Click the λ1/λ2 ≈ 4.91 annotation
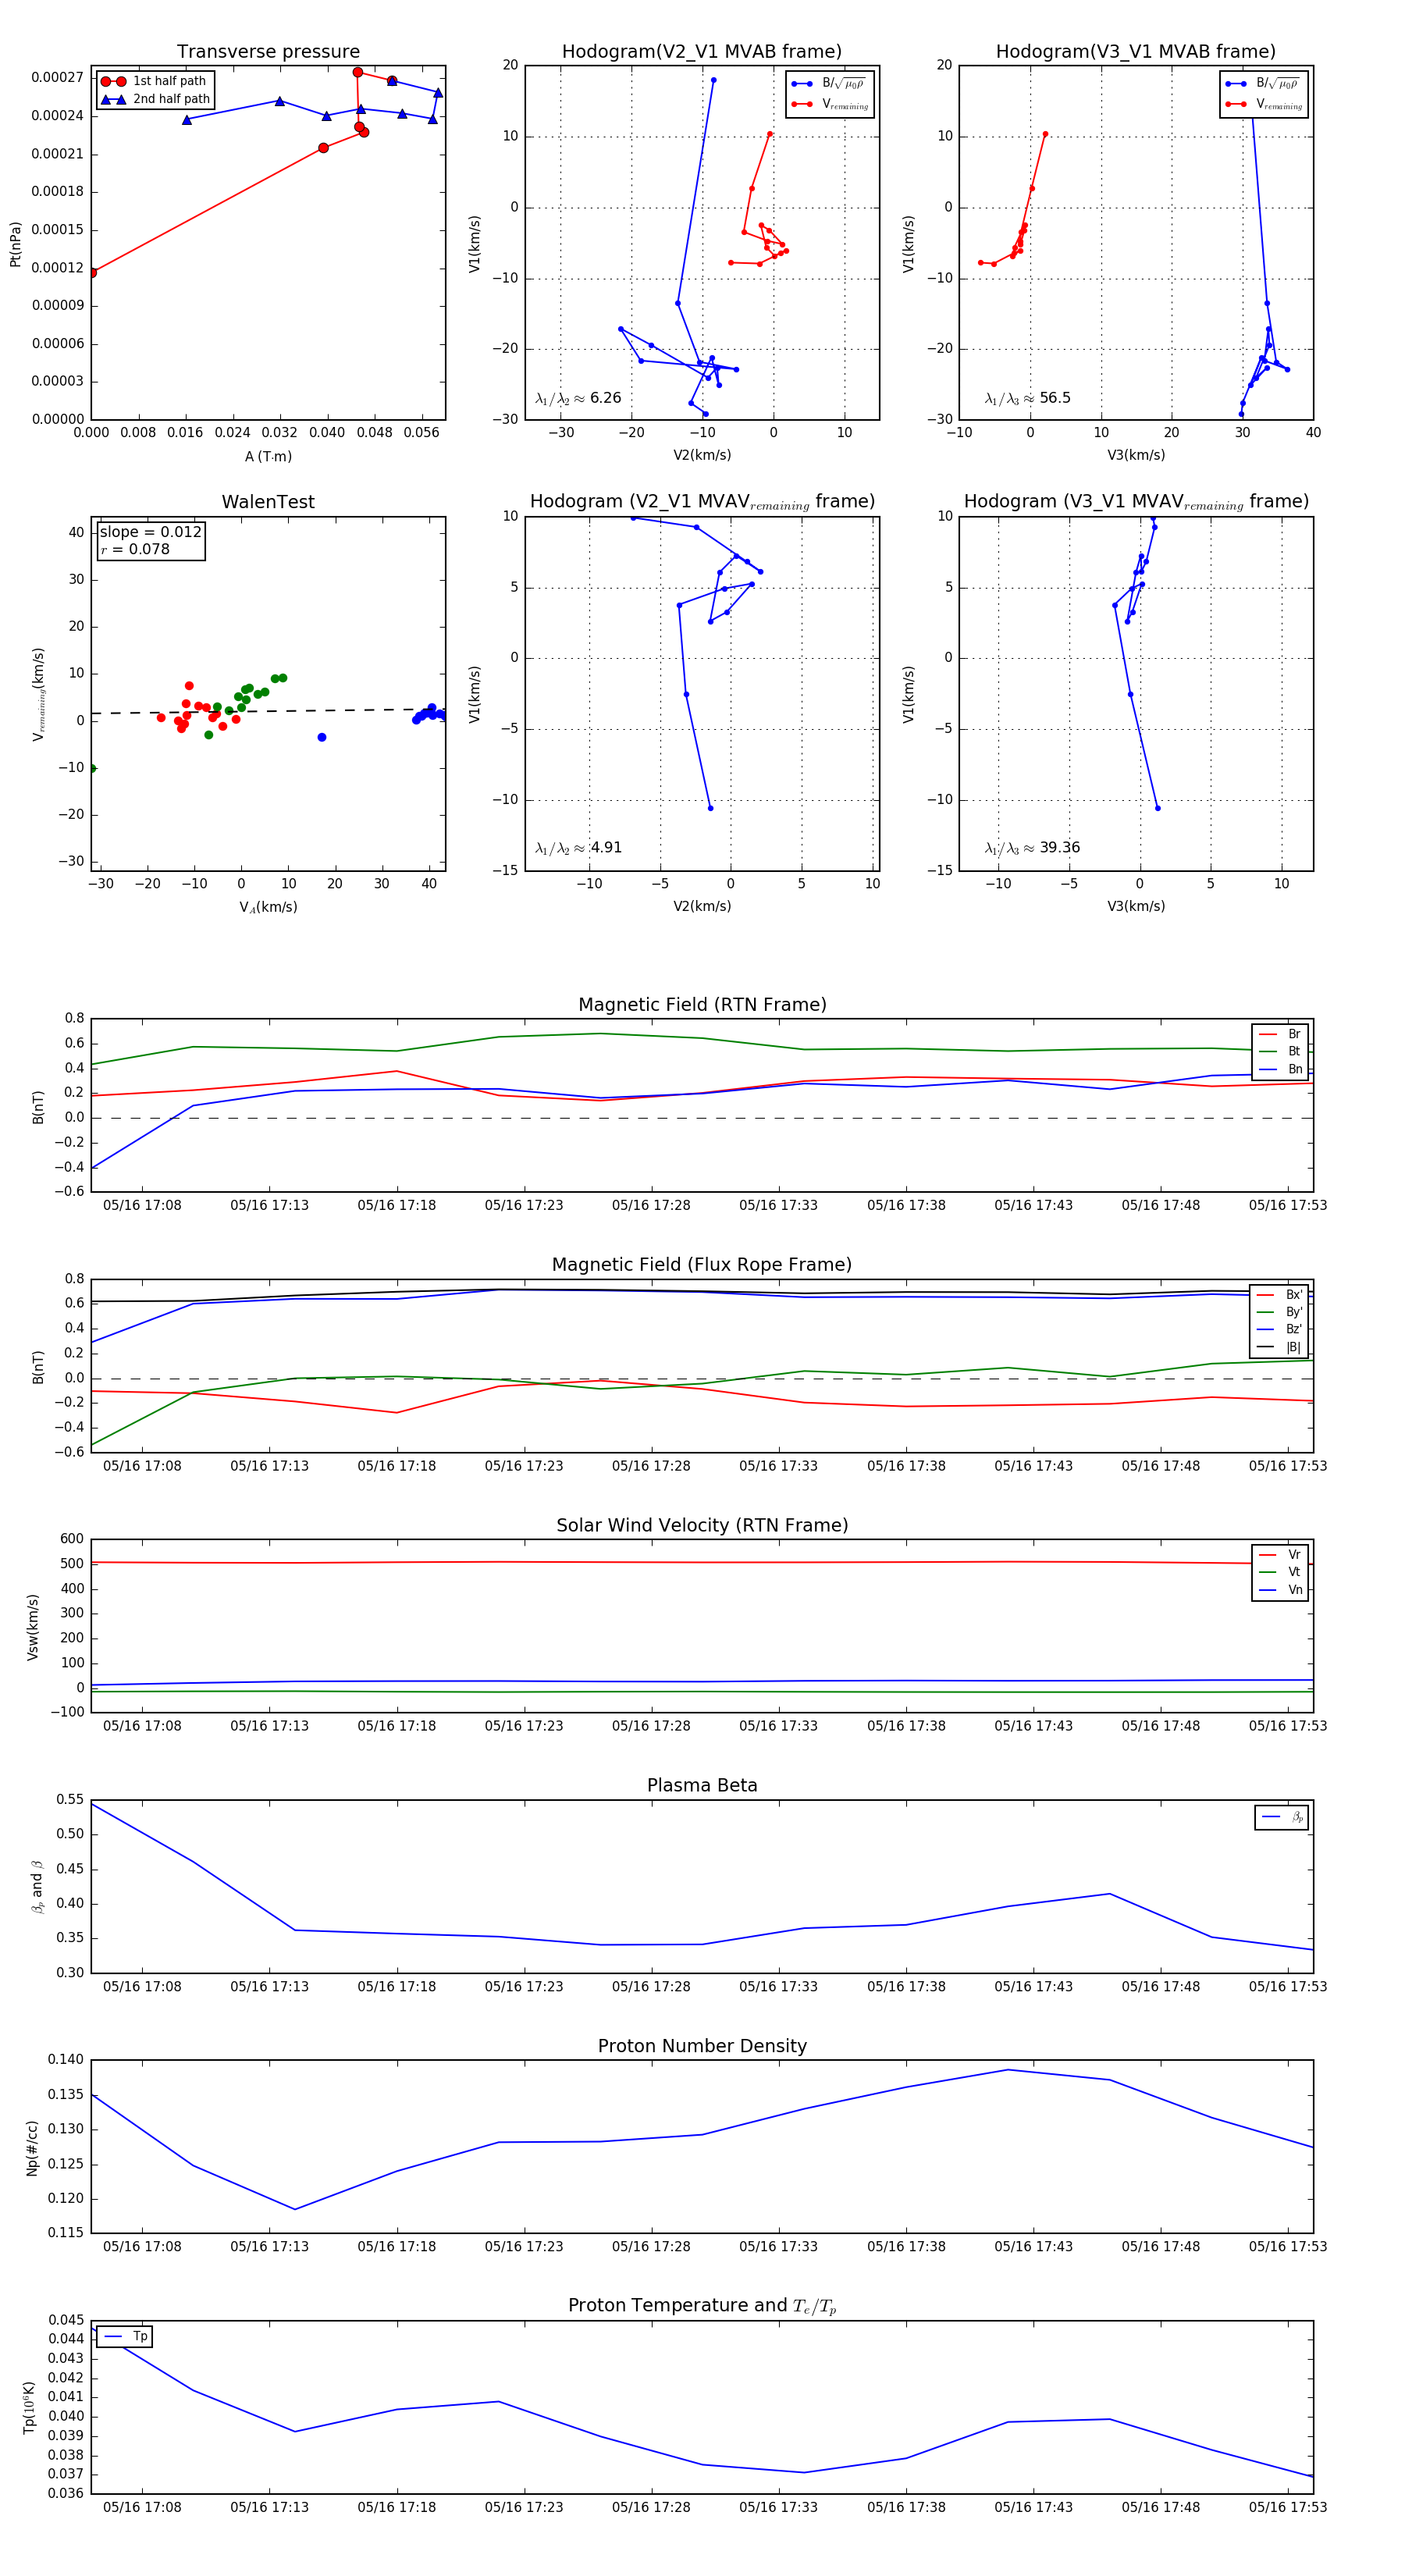Image resolution: width=1405 pixels, height=2576 pixels. click(578, 848)
